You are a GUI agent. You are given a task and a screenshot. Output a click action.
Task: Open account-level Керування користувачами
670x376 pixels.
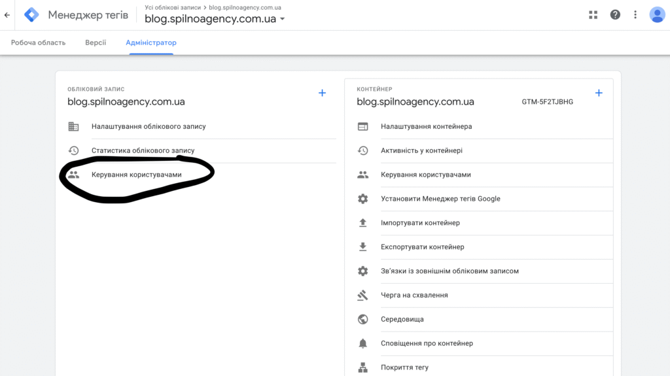[136, 175]
